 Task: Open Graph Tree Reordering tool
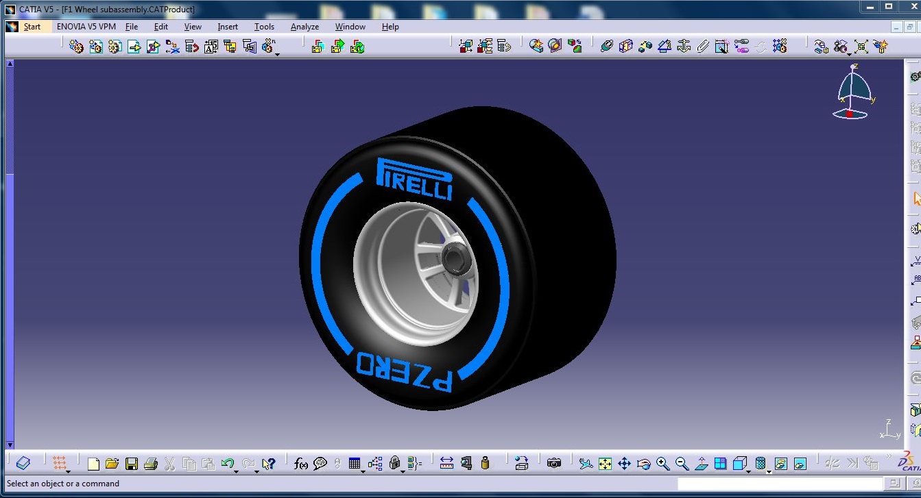(x=192, y=46)
